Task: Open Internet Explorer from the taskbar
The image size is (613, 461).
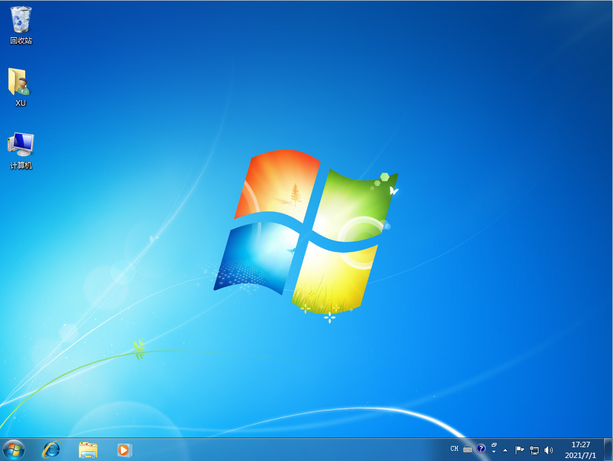Action: (51, 449)
